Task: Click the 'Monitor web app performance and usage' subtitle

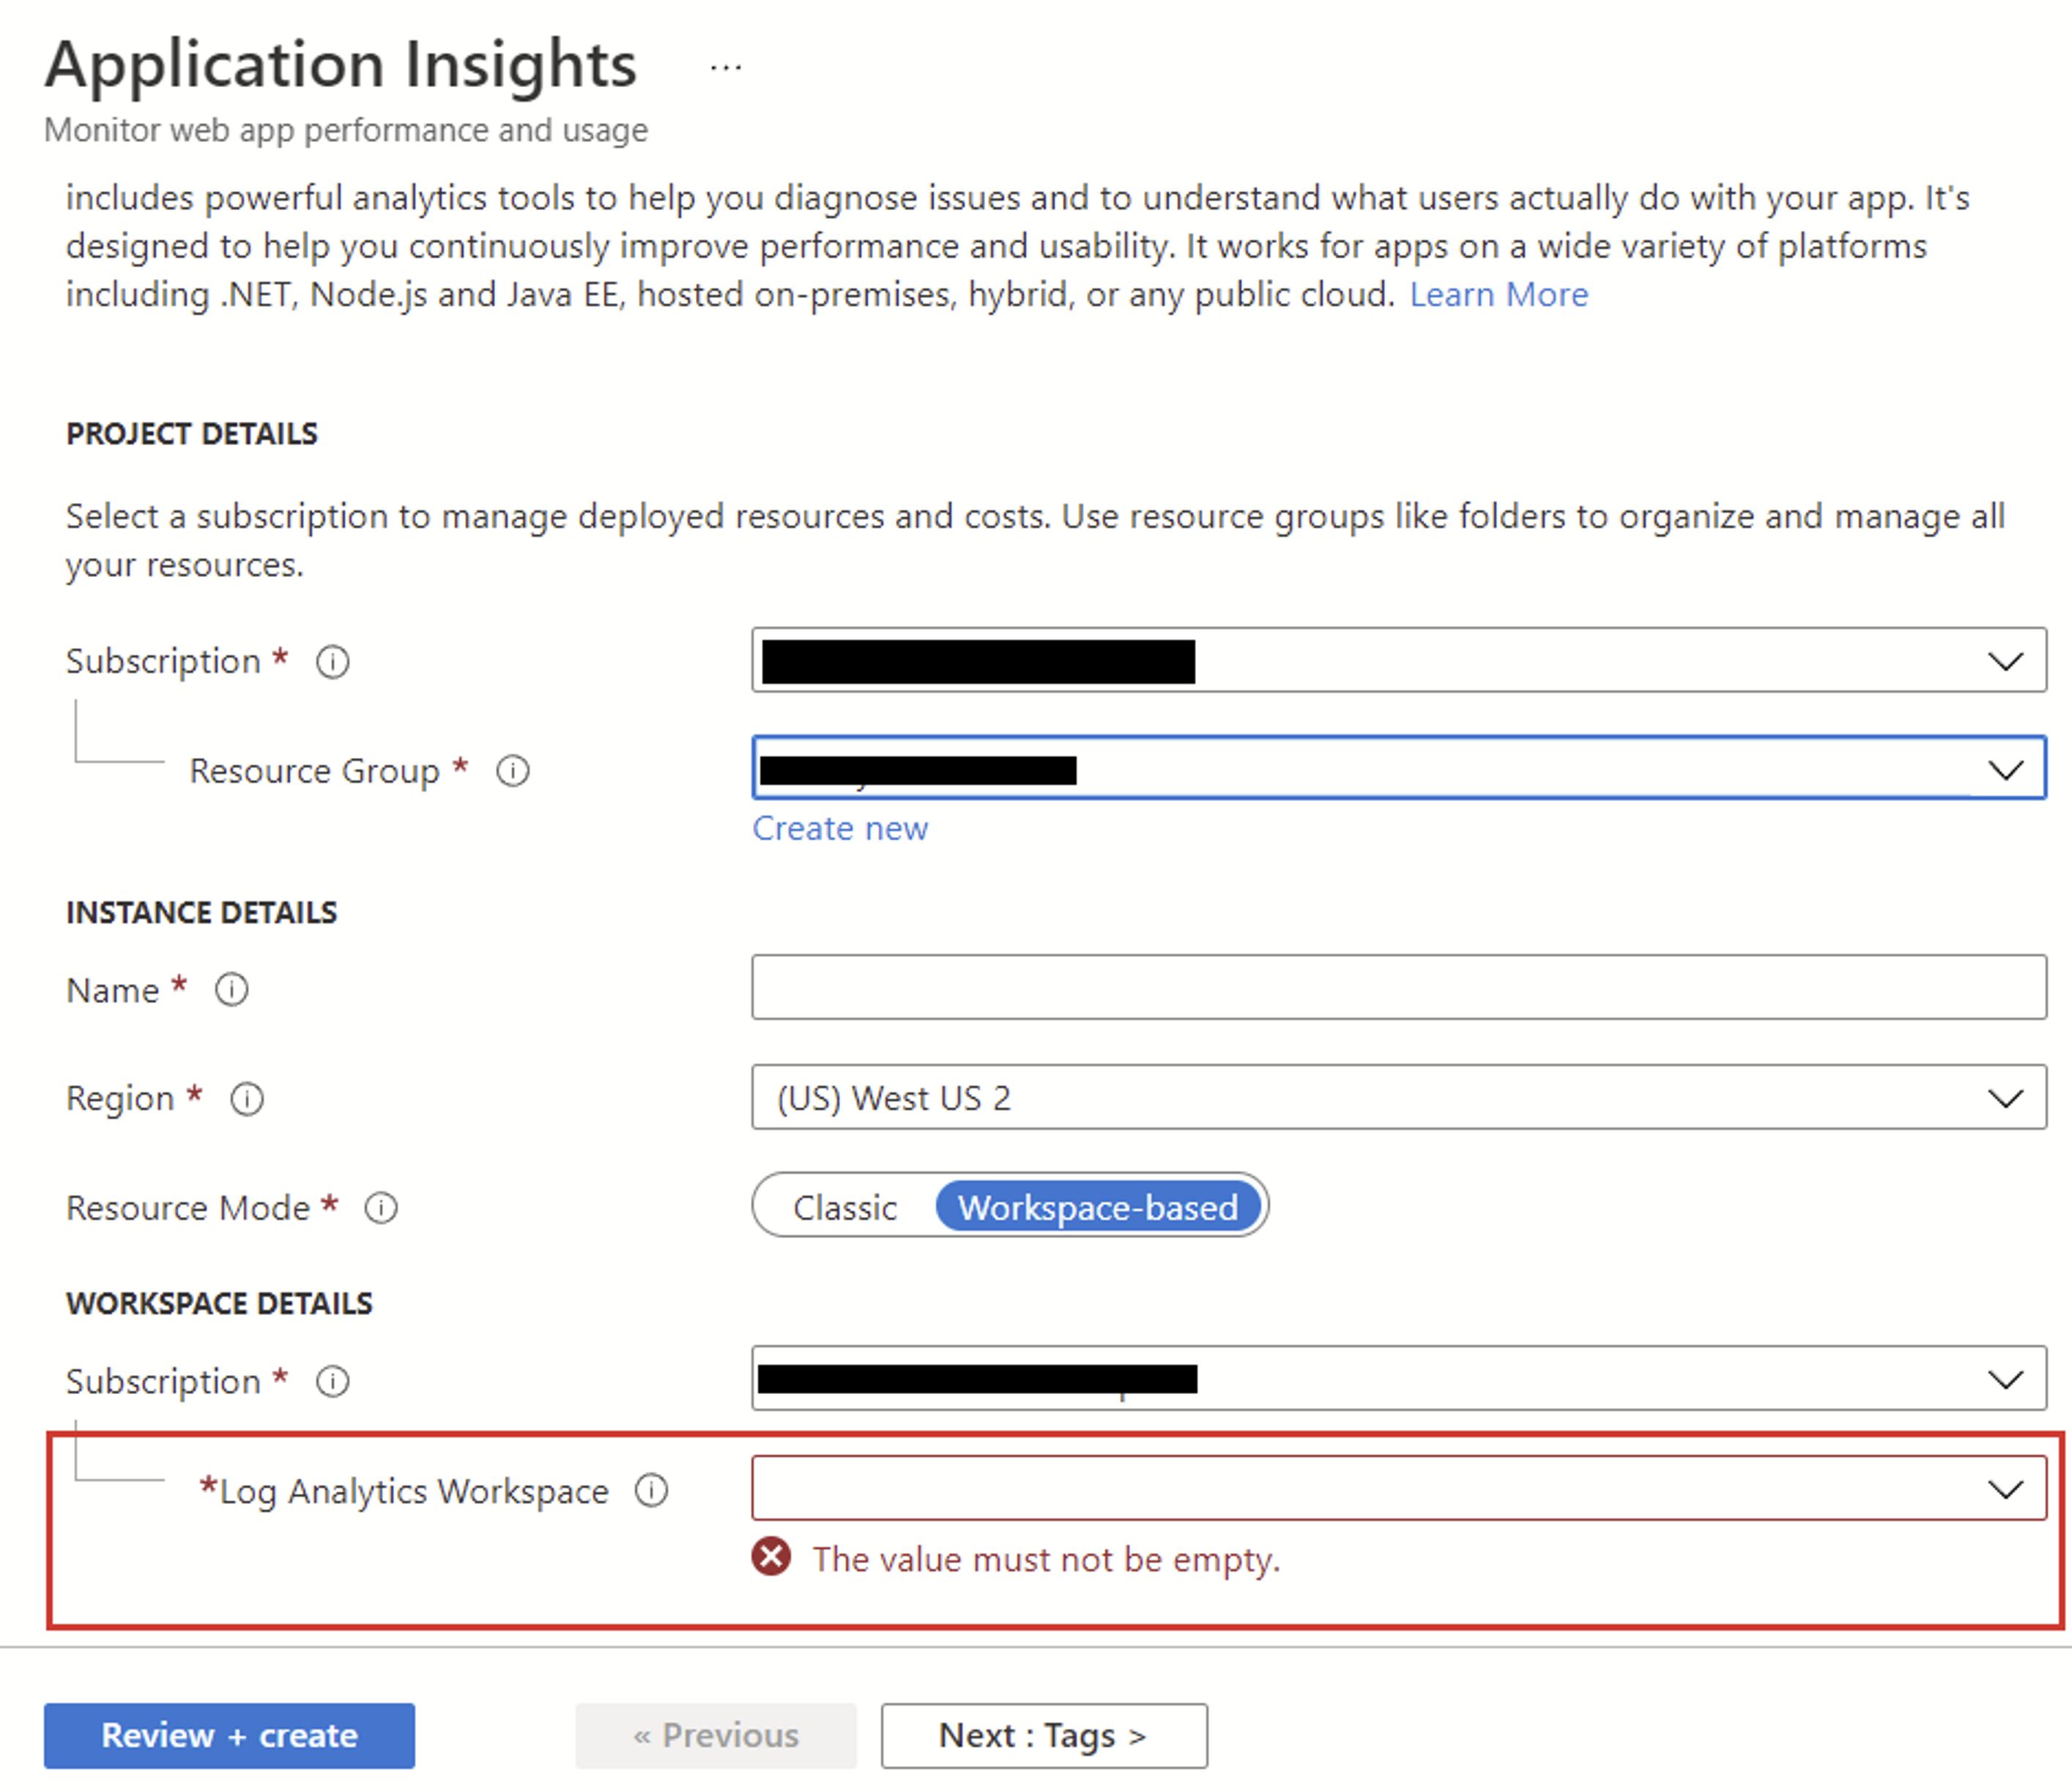Action: click(x=346, y=130)
